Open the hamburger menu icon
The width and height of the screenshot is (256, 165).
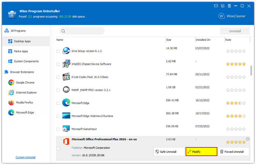coord(229,6)
